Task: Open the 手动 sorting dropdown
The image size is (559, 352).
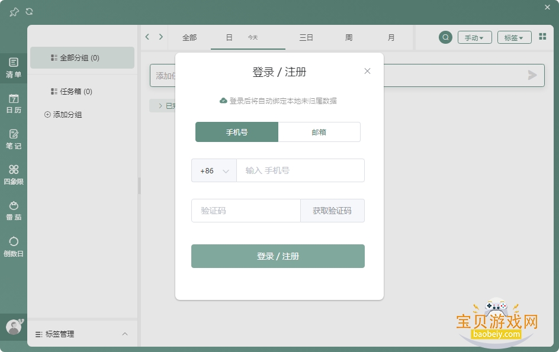Action: pos(474,37)
